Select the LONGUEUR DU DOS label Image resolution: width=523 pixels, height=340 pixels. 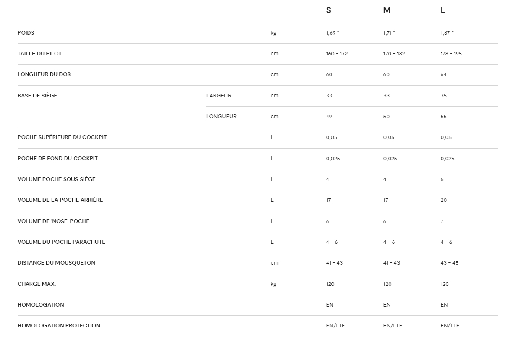point(44,74)
